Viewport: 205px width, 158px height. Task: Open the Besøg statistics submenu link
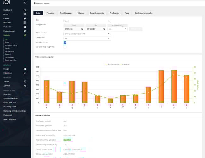pos(7,42)
